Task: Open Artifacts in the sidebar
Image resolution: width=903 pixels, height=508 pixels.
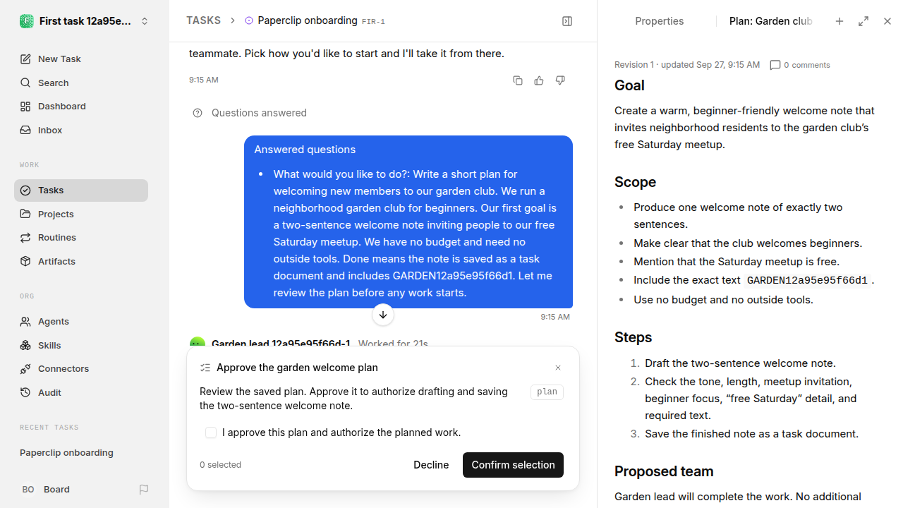Action: [x=81, y=261]
